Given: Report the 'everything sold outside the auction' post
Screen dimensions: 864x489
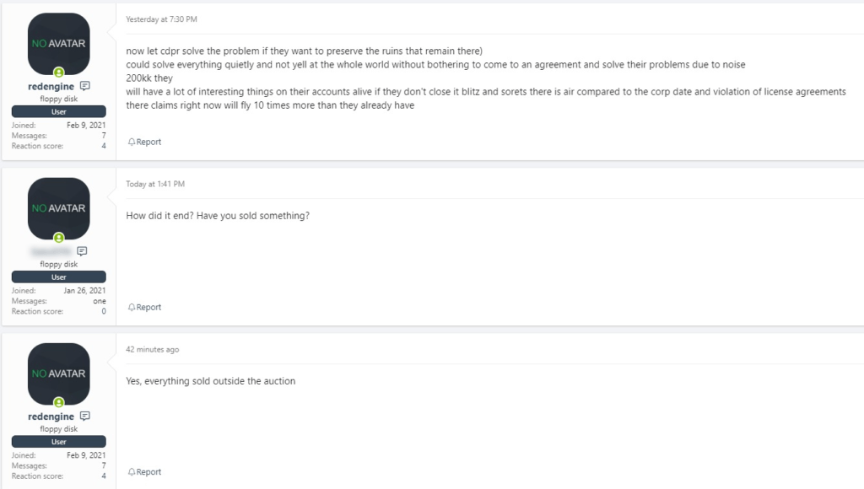Looking at the screenshot, I should (x=144, y=472).
